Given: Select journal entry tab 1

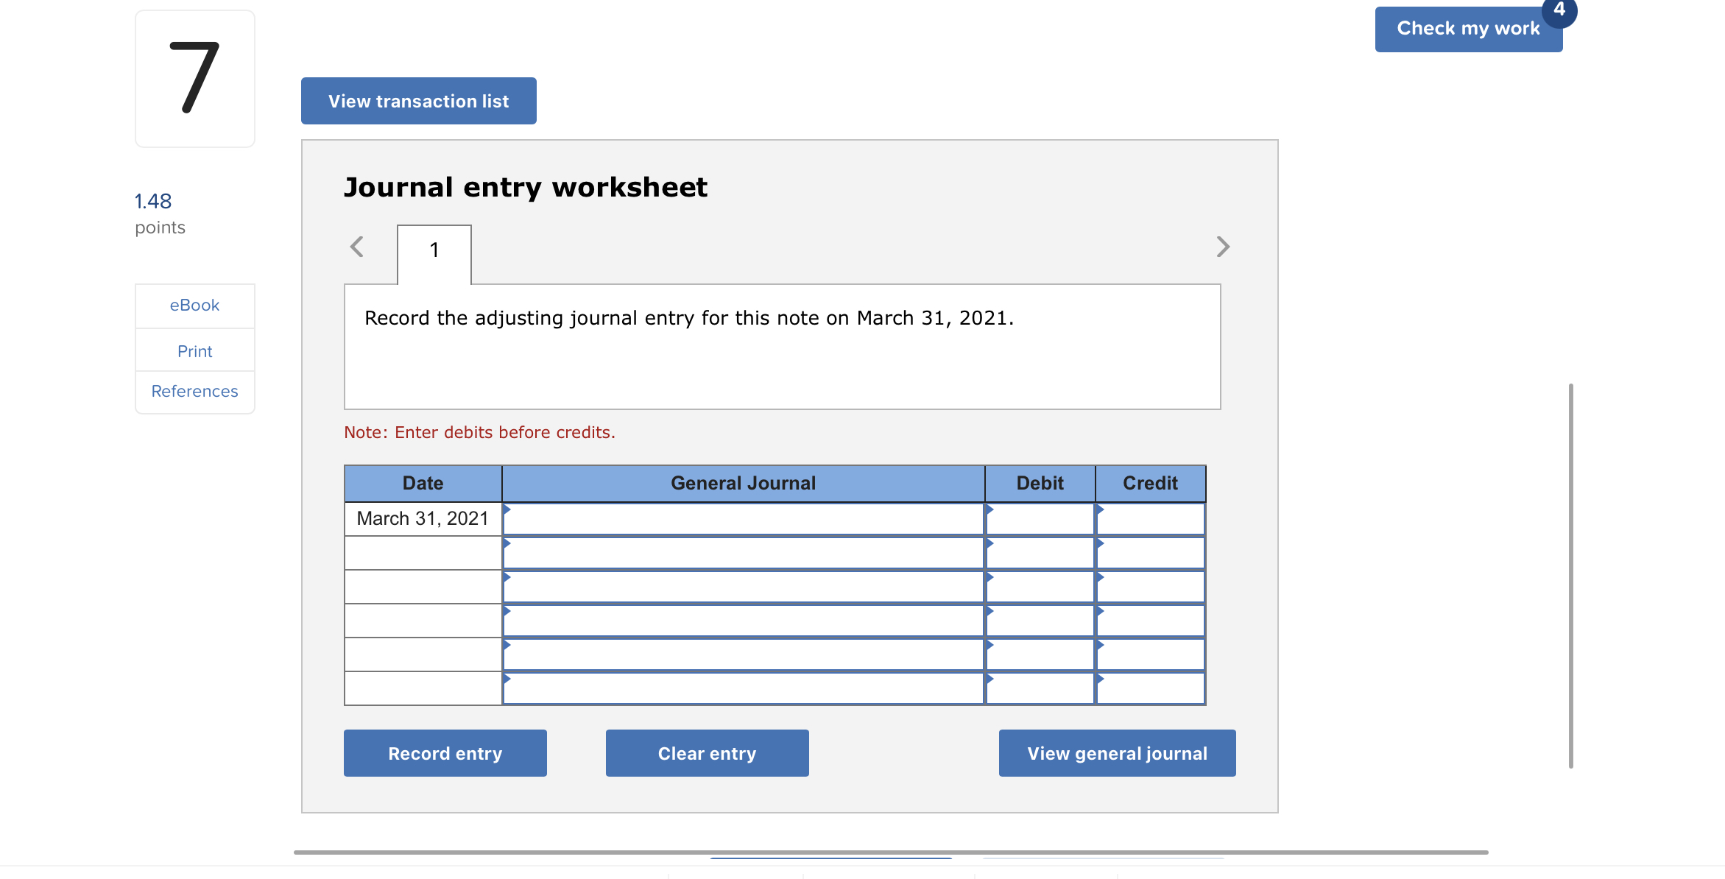Looking at the screenshot, I should [434, 251].
